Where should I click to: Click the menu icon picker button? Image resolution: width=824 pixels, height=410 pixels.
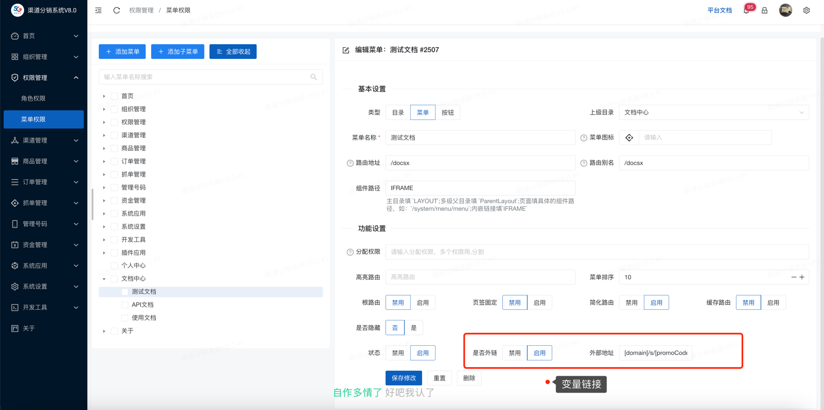[x=629, y=138]
